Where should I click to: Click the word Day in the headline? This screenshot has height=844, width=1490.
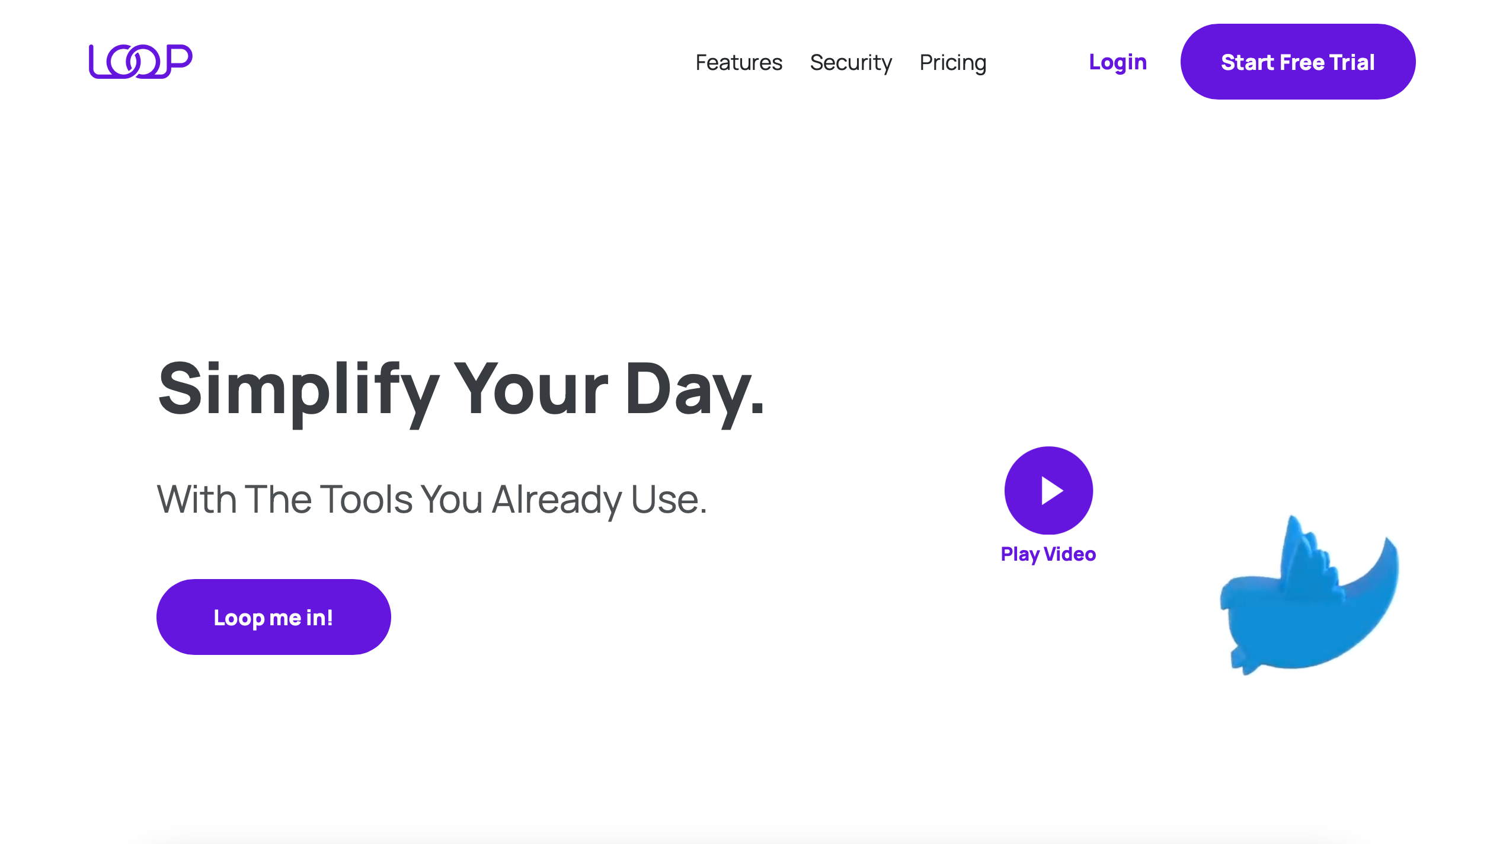click(x=695, y=392)
